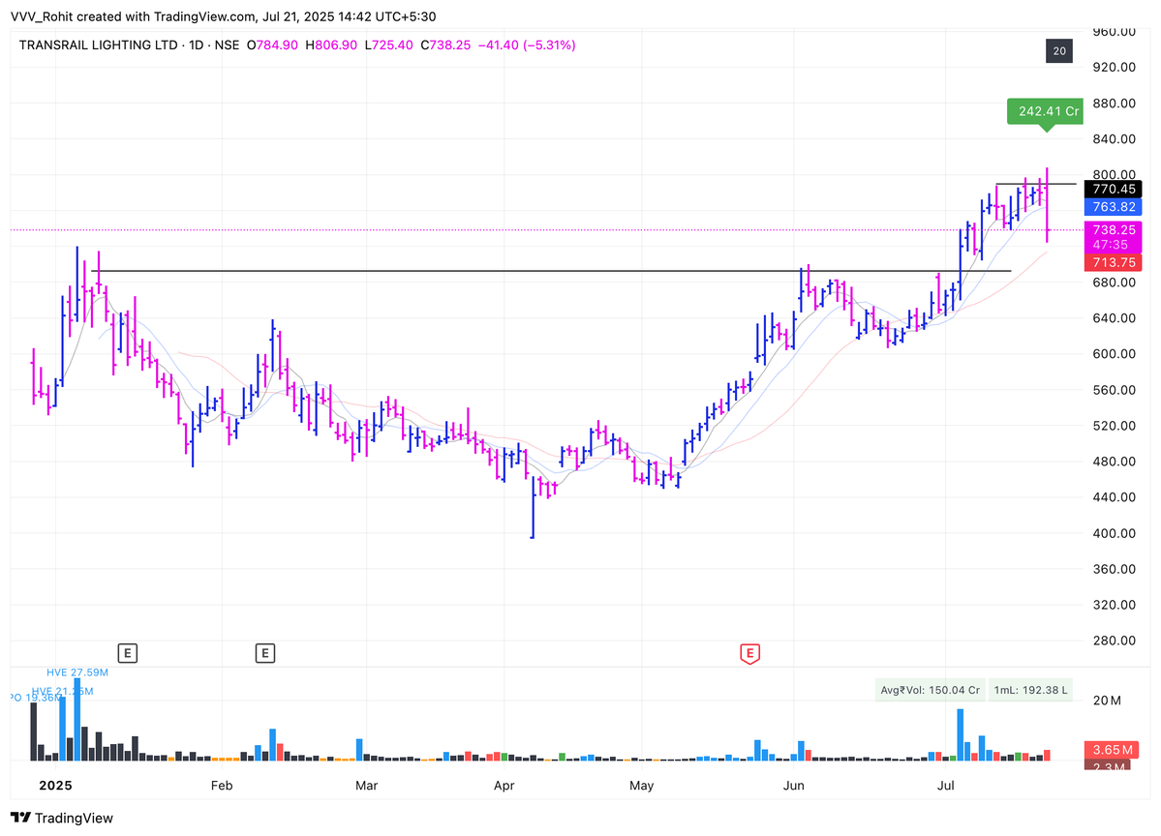Screen dimensions: 1161x836
Task: Click the tall blue volume bar in early July
Action: point(961,734)
